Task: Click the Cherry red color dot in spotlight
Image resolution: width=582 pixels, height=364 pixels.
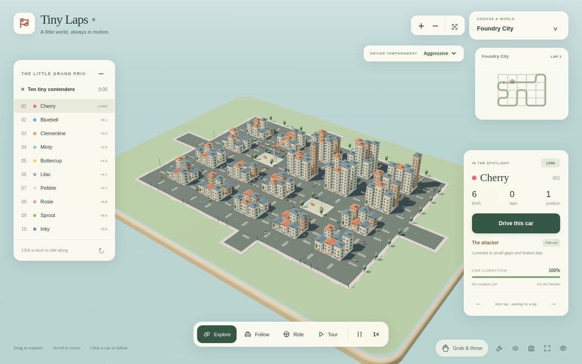Action: tap(474, 178)
